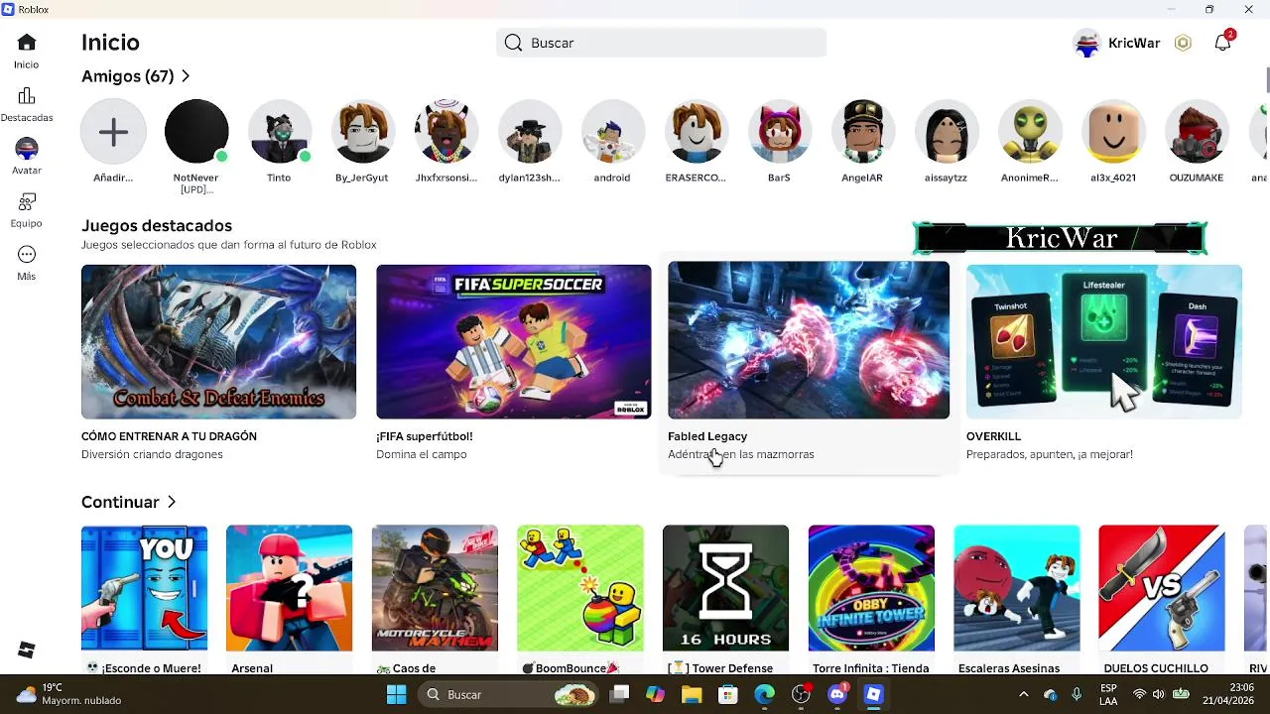Open friend dylan123sh's avatar

coord(530,131)
